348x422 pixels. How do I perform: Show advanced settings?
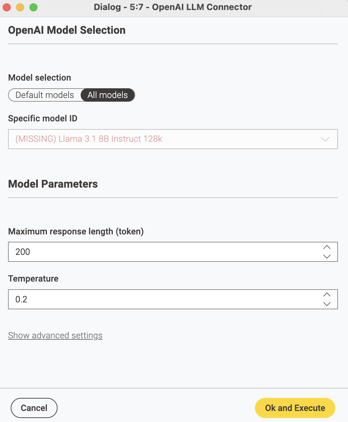point(55,335)
